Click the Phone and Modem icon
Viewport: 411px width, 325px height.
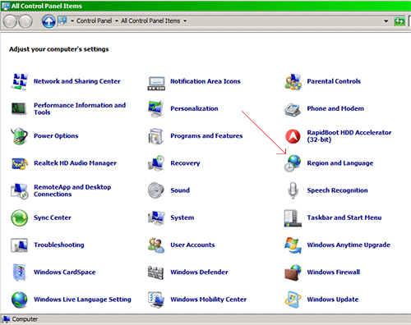pos(293,109)
